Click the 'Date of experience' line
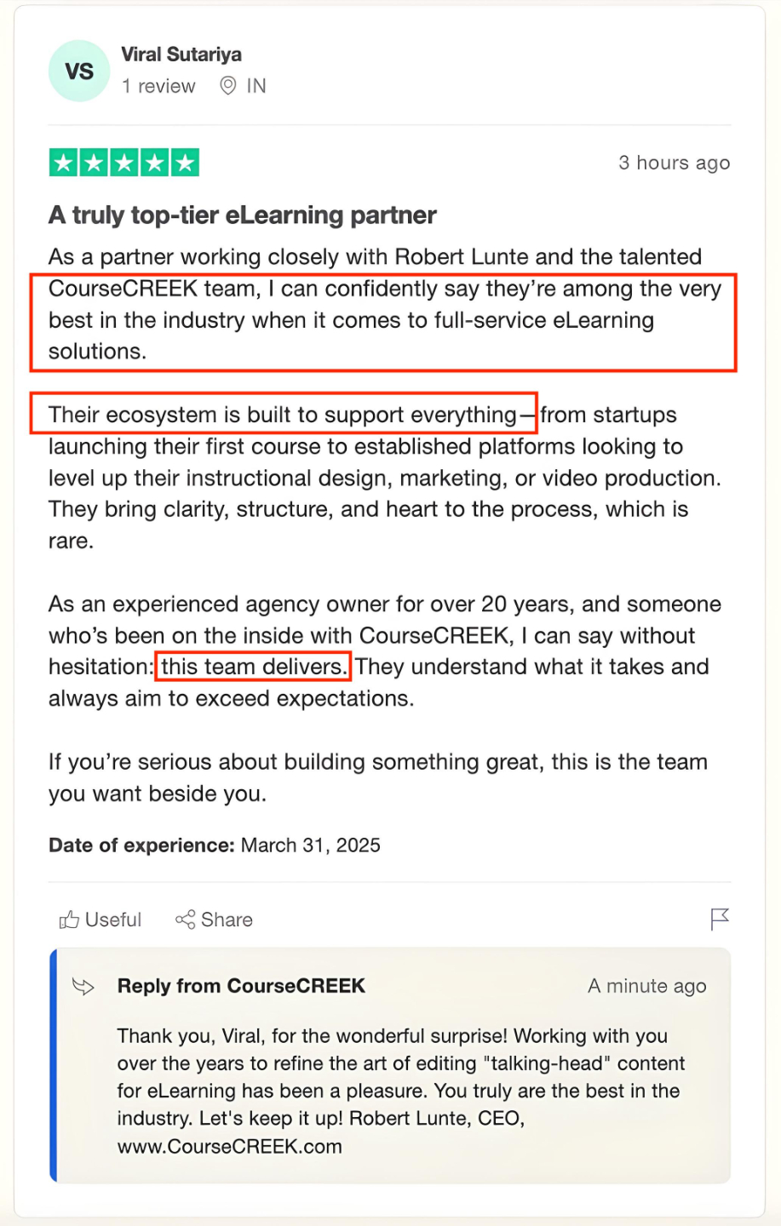Viewport: 781px width, 1226px height. [214, 845]
